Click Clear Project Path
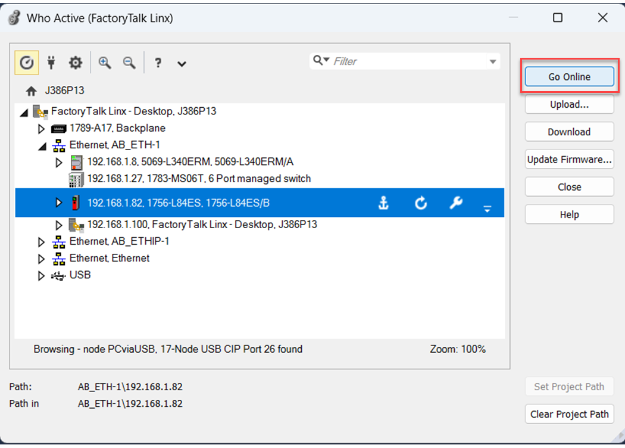 point(569,414)
